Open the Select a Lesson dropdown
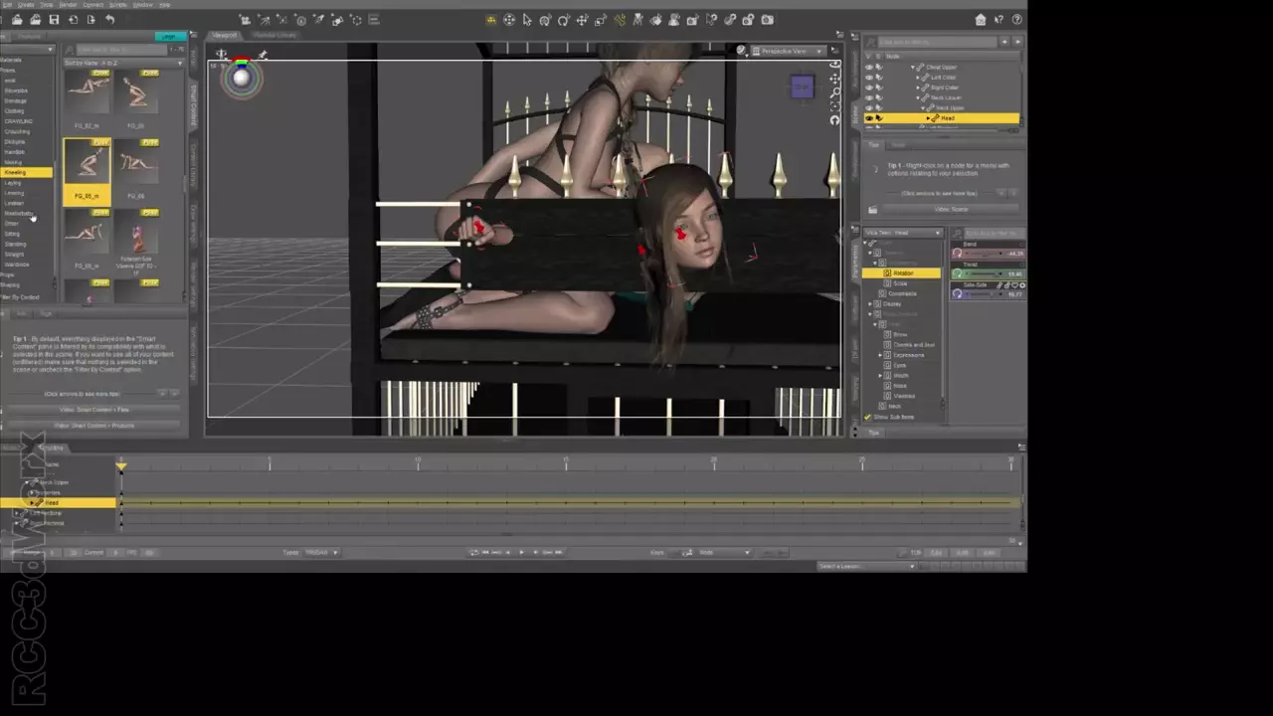 tap(865, 566)
